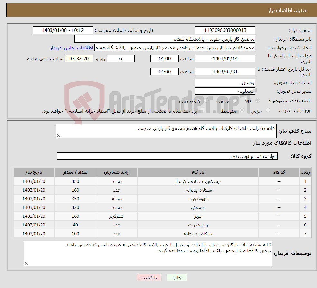
Task: Click the buyer organization name field
Action: pos(165,39)
